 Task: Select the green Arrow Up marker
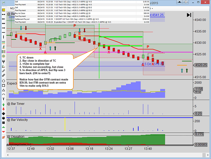tap(3, 105)
